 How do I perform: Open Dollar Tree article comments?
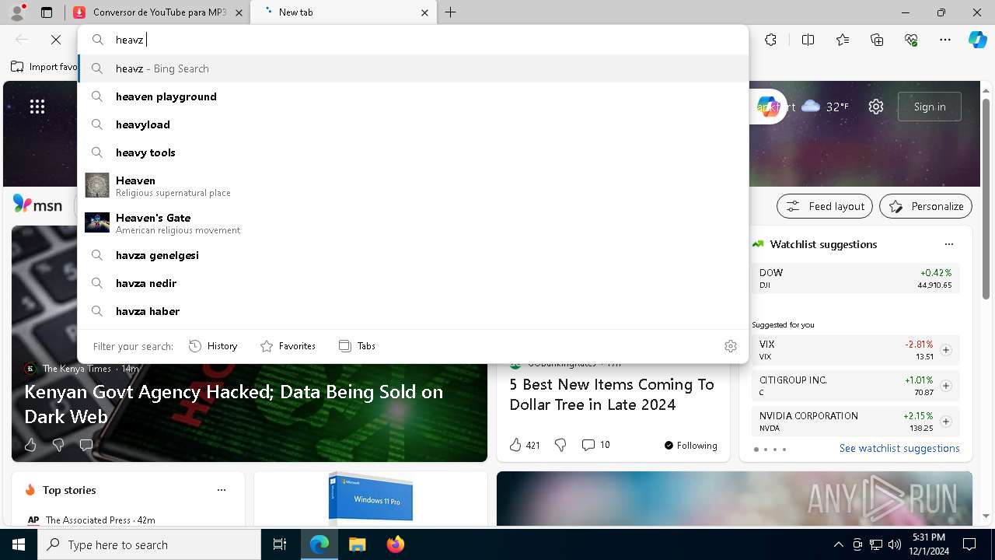point(595,445)
